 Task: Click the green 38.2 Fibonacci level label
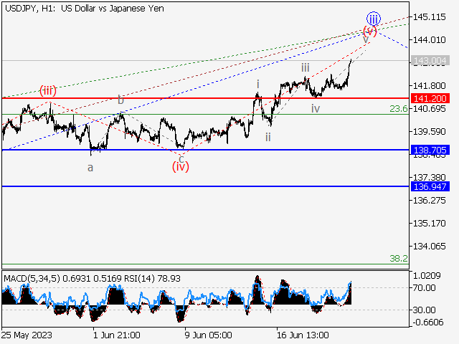[x=399, y=258]
